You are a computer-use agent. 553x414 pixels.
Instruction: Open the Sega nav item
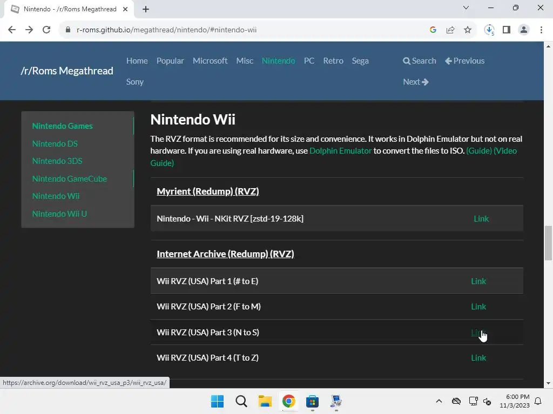click(360, 61)
